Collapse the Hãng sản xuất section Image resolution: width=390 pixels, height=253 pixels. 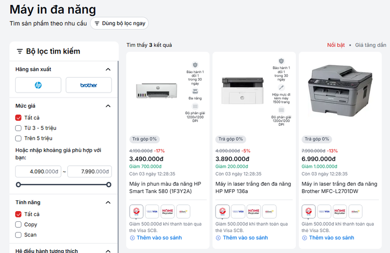(x=108, y=69)
